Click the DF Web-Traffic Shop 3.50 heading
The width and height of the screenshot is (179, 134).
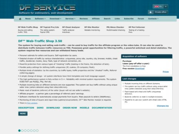40,41
